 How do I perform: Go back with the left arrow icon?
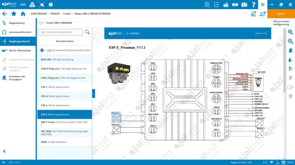(x=5, y=14)
